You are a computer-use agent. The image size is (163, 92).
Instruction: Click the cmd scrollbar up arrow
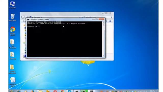coord(103,22)
